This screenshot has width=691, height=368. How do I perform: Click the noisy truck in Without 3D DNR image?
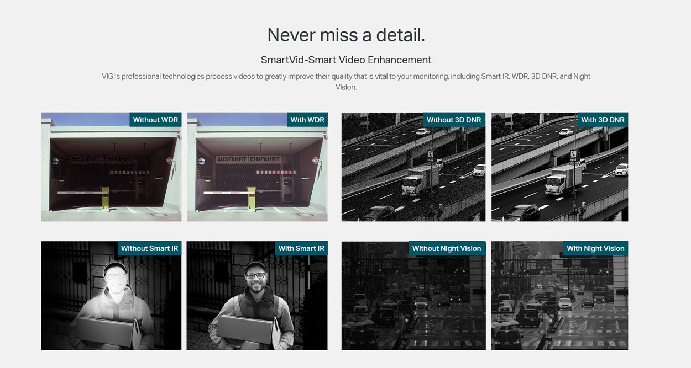click(x=421, y=179)
